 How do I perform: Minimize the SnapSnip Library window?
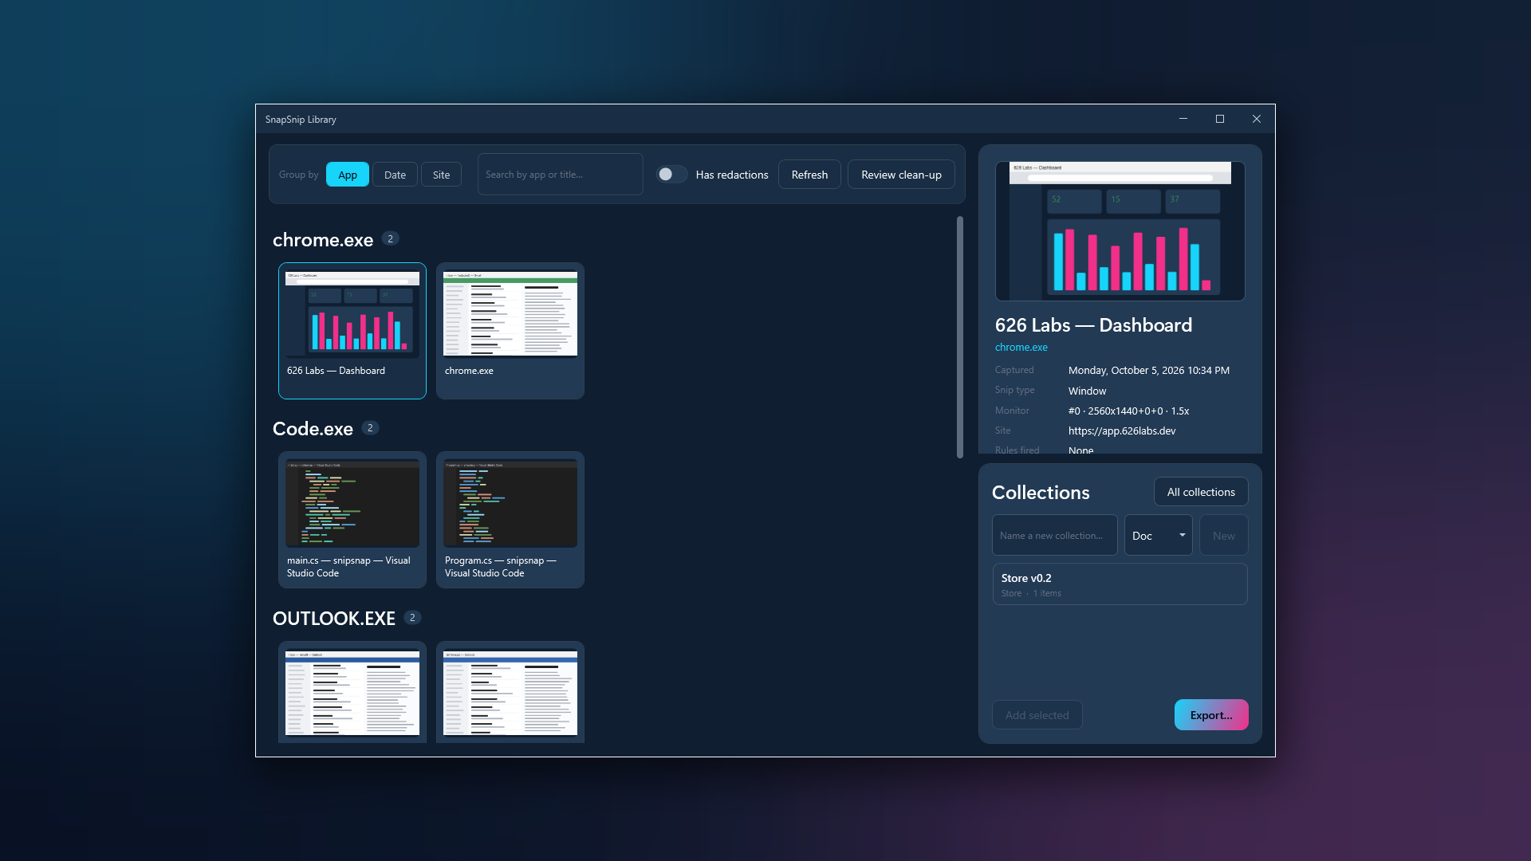point(1183,119)
